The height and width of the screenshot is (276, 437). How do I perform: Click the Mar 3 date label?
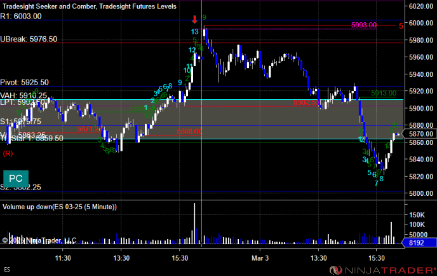click(x=260, y=258)
